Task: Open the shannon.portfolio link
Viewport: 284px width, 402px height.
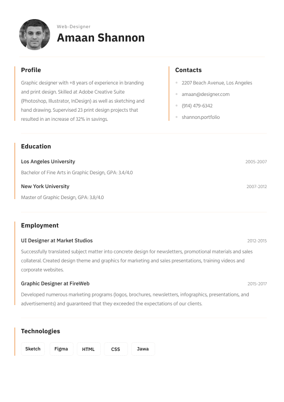Action: 200,117
